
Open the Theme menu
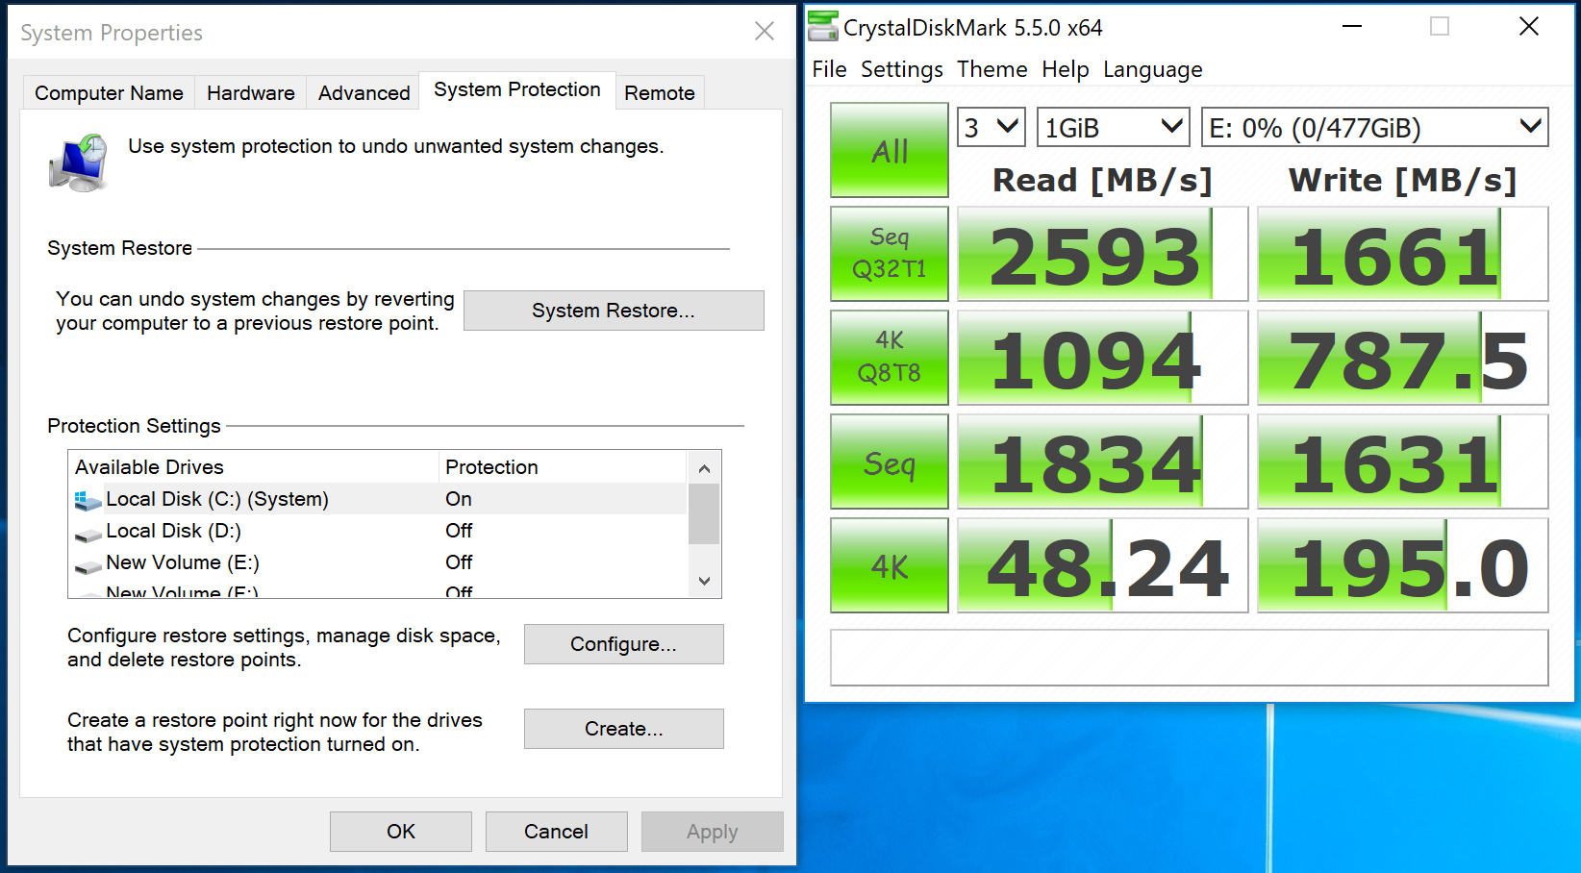pos(991,69)
